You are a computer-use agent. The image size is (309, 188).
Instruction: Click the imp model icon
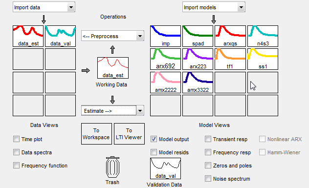(165, 36)
